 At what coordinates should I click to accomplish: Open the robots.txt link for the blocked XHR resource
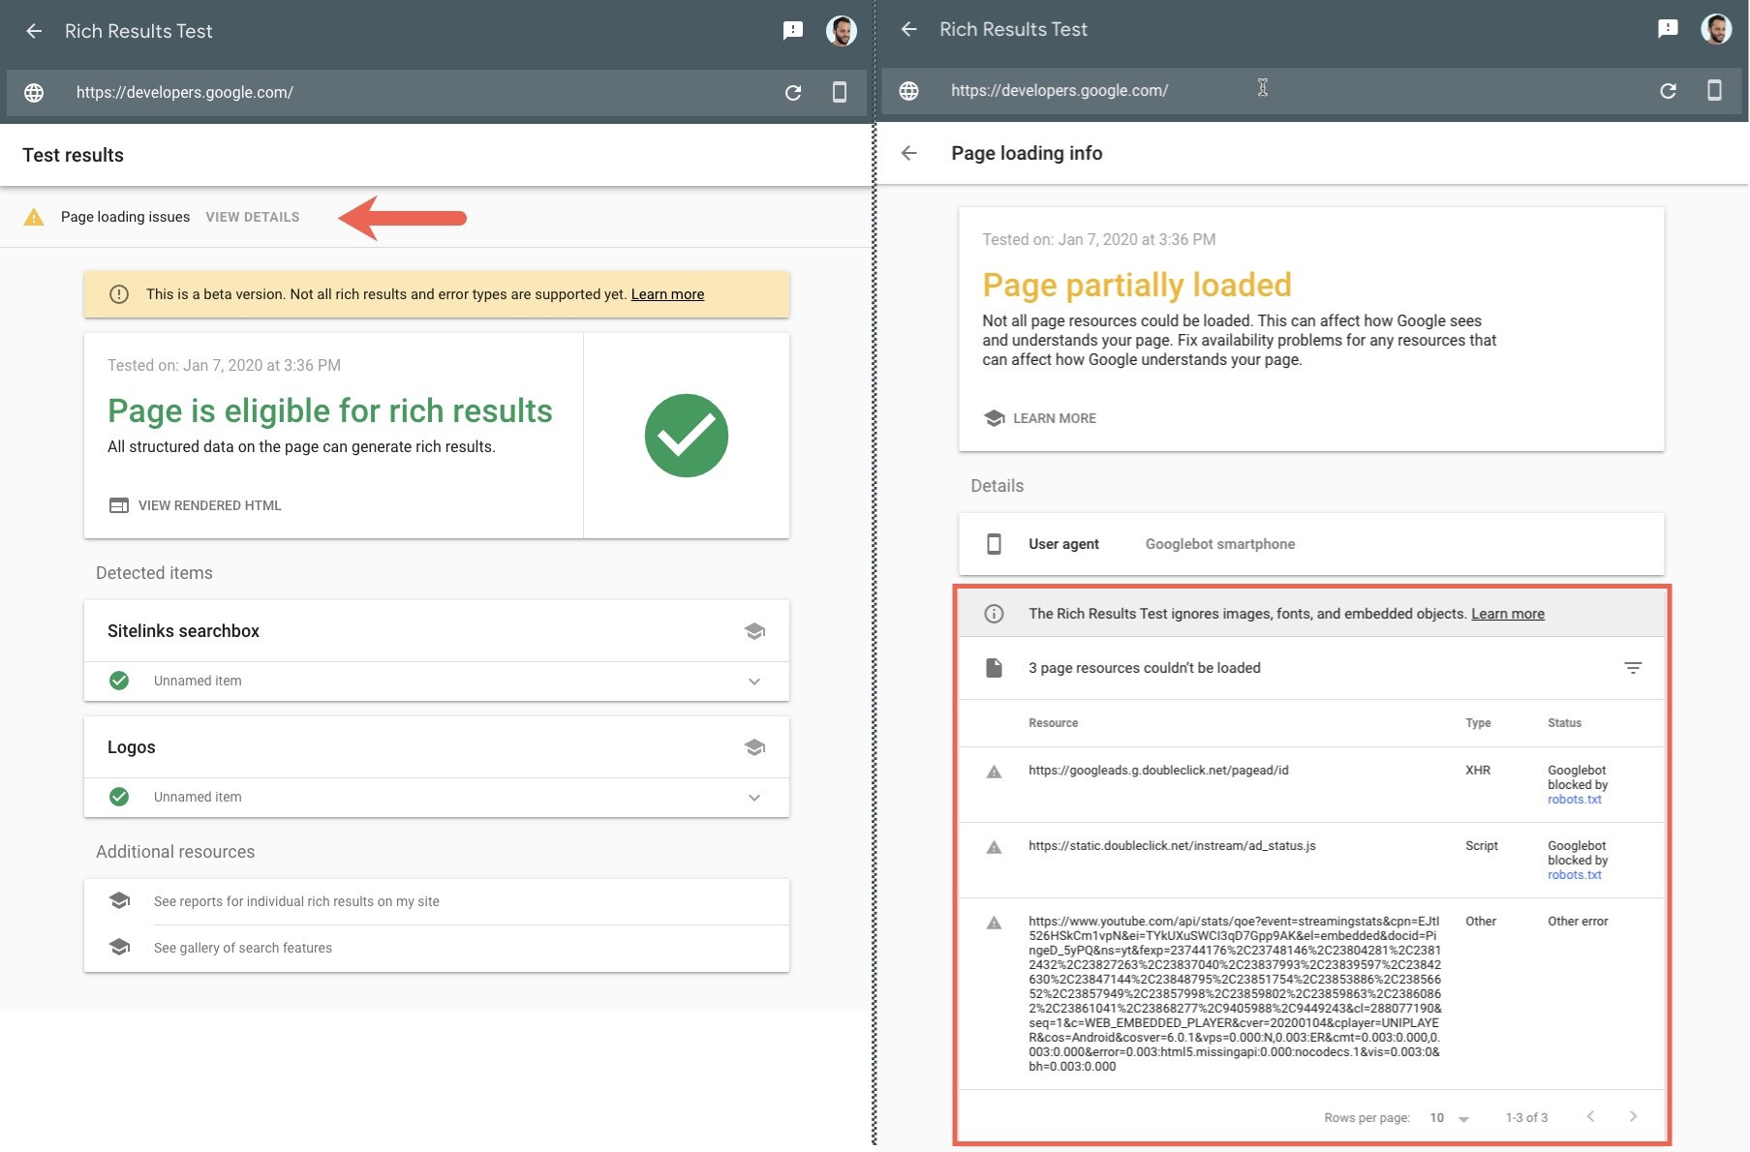[1576, 799]
